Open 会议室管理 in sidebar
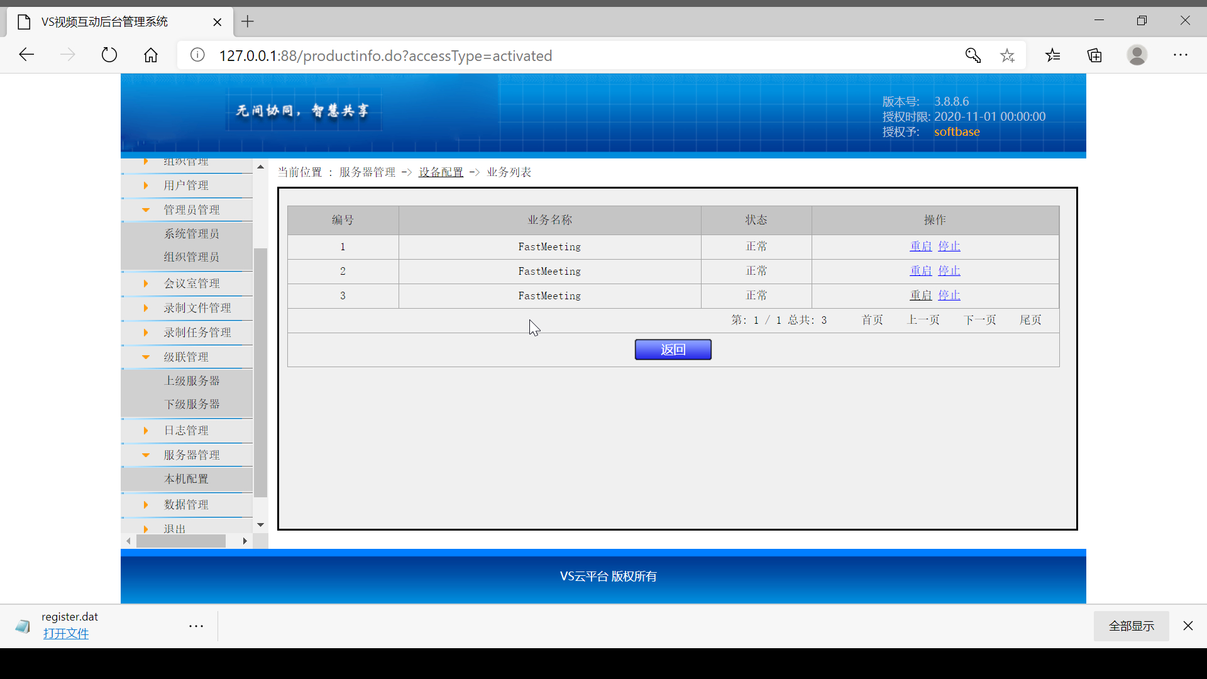The height and width of the screenshot is (679, 1207). [x=192, y=284]
